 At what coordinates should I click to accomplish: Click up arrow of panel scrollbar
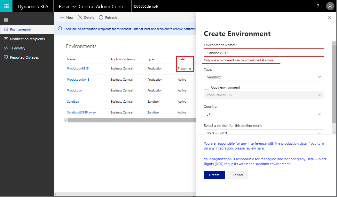coord(334,43)
